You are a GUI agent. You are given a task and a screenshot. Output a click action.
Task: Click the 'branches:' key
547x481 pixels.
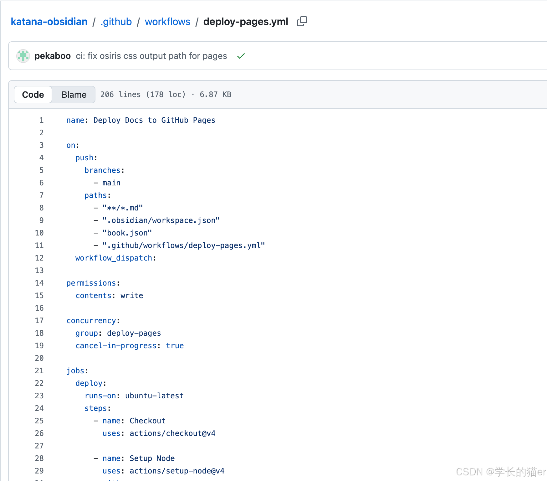point(105,170)
